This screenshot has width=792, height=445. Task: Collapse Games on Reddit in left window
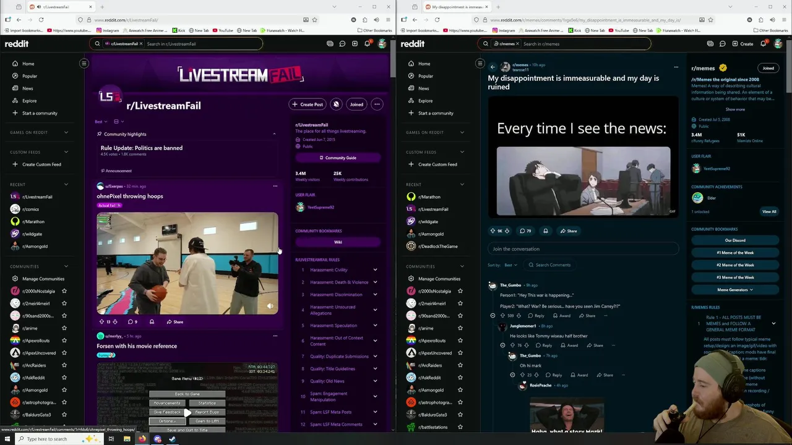pyautogui.click(x=66, y=132)
